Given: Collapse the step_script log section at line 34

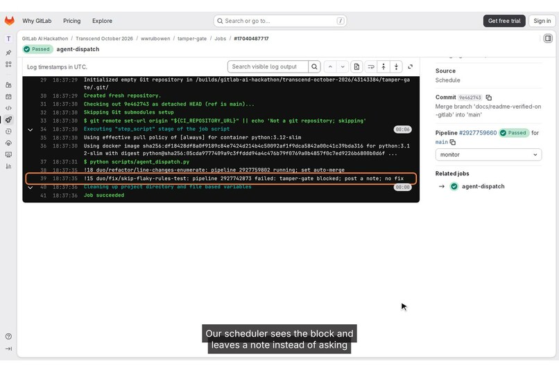Looking at the screenshot, I should (x=31, y=130).
